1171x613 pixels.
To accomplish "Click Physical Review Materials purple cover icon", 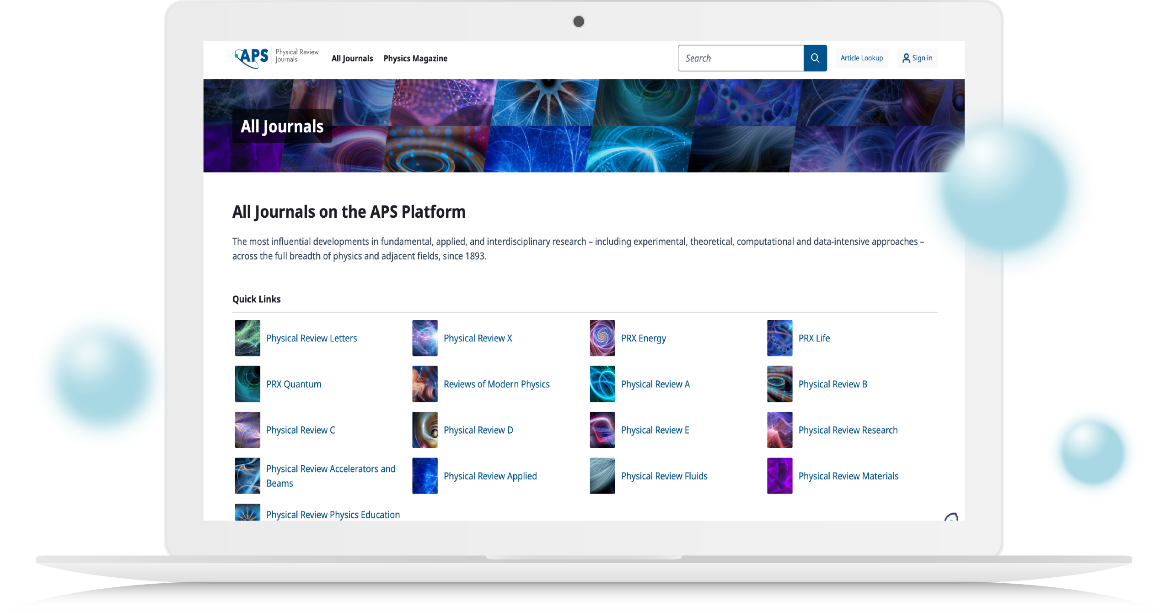I will 779,476.
